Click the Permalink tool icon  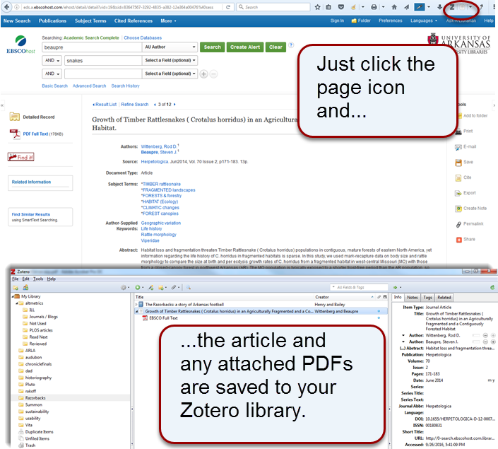458,224
